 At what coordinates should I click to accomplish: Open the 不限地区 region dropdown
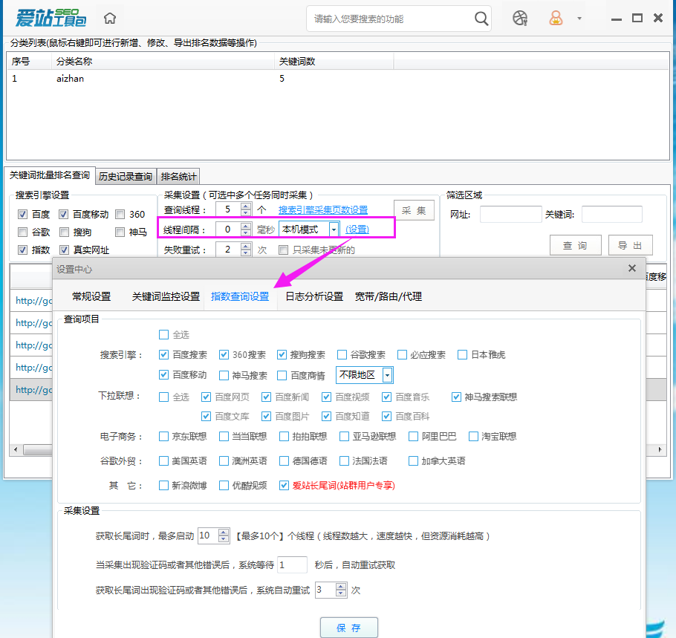pyautogui.click(x=387, y=374)
